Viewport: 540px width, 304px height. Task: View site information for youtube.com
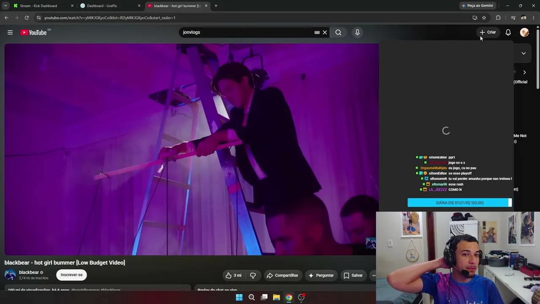(38, 18)
